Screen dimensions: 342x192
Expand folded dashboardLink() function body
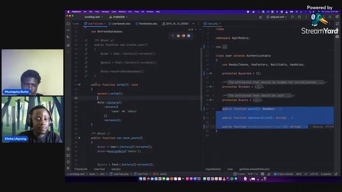(x=290, y=118)
